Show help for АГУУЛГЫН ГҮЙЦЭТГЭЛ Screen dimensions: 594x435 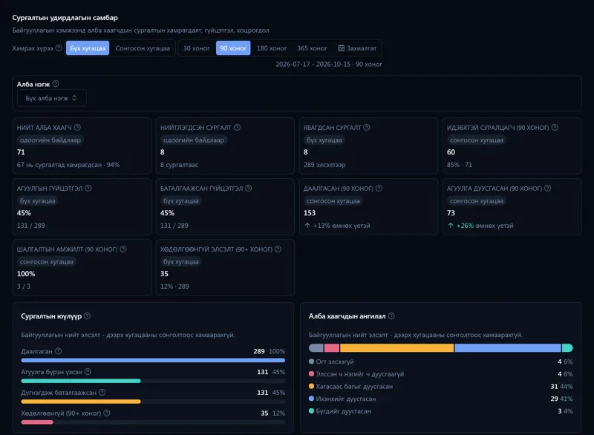click(x=88, y=188)
